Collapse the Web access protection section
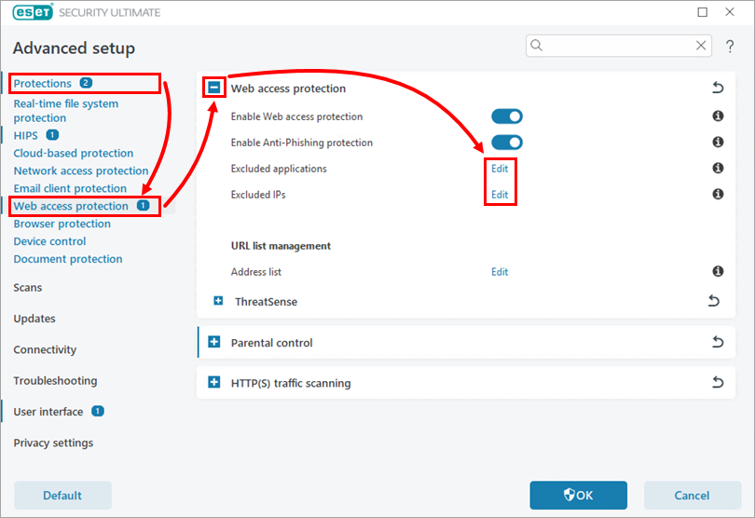 coord(214,89)
